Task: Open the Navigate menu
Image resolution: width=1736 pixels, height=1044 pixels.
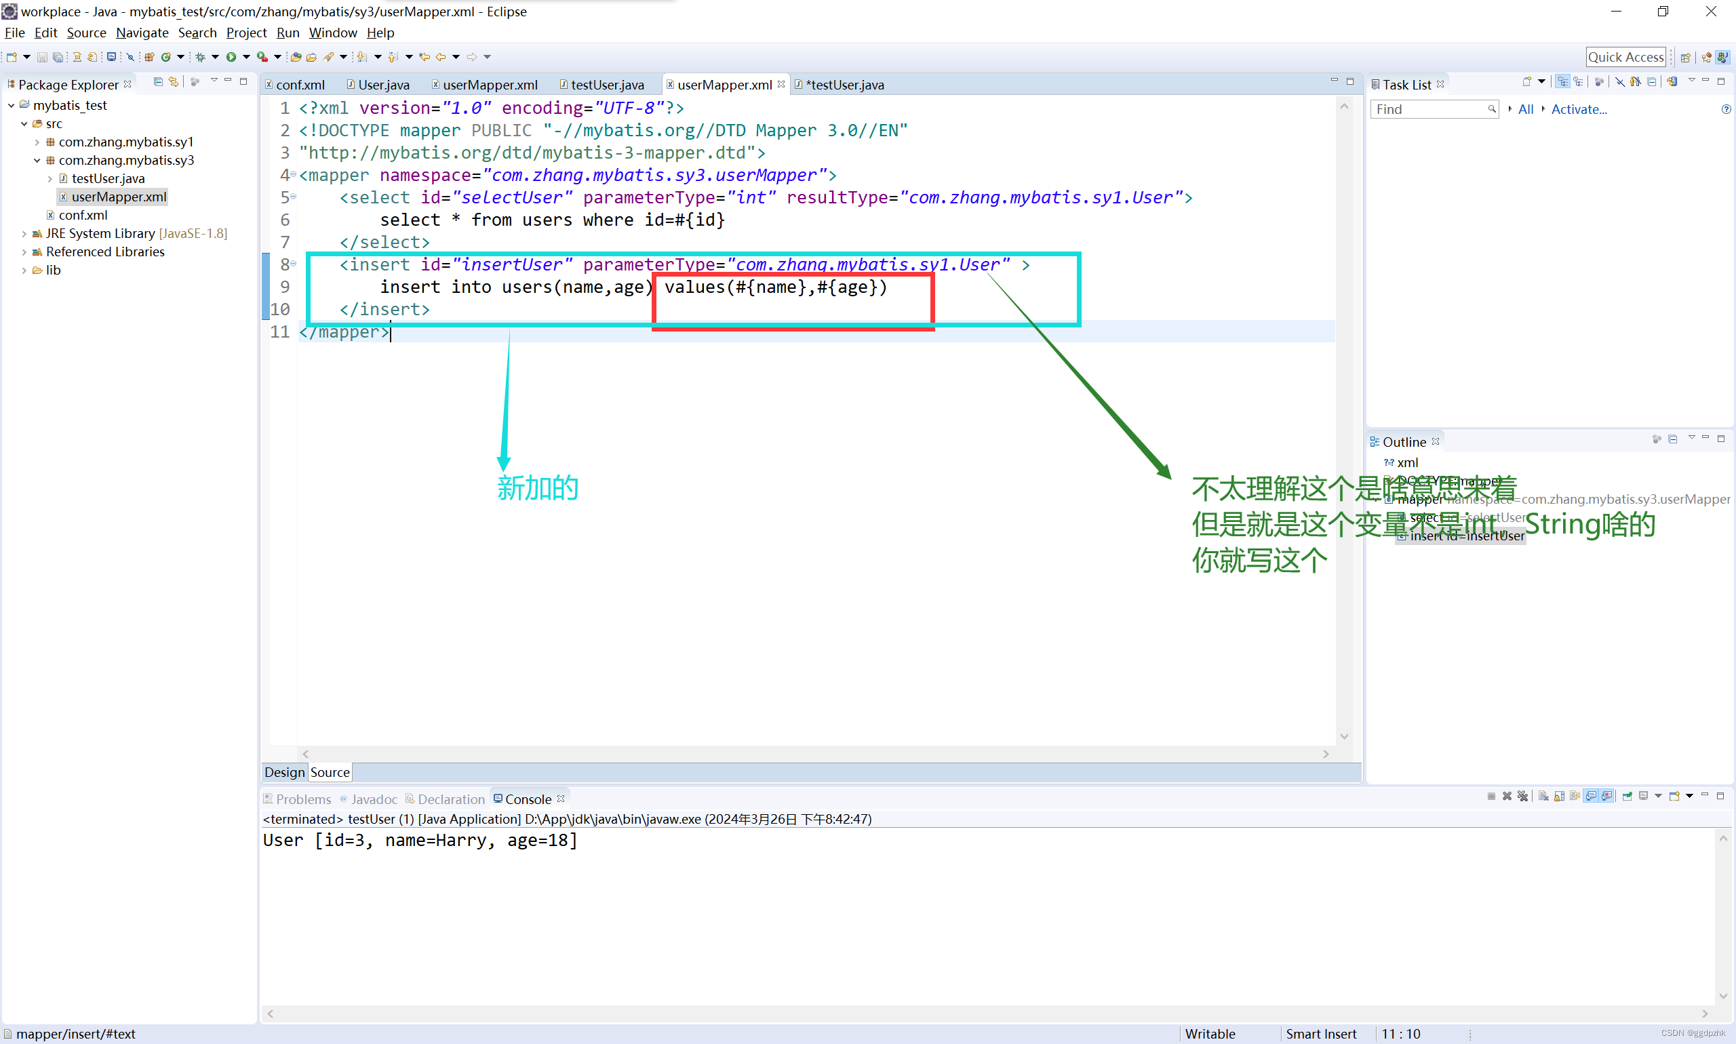Action: tap(142, 33)
